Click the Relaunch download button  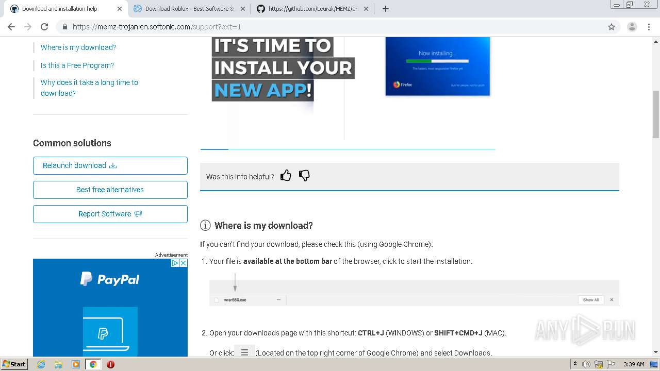[110, 165]
